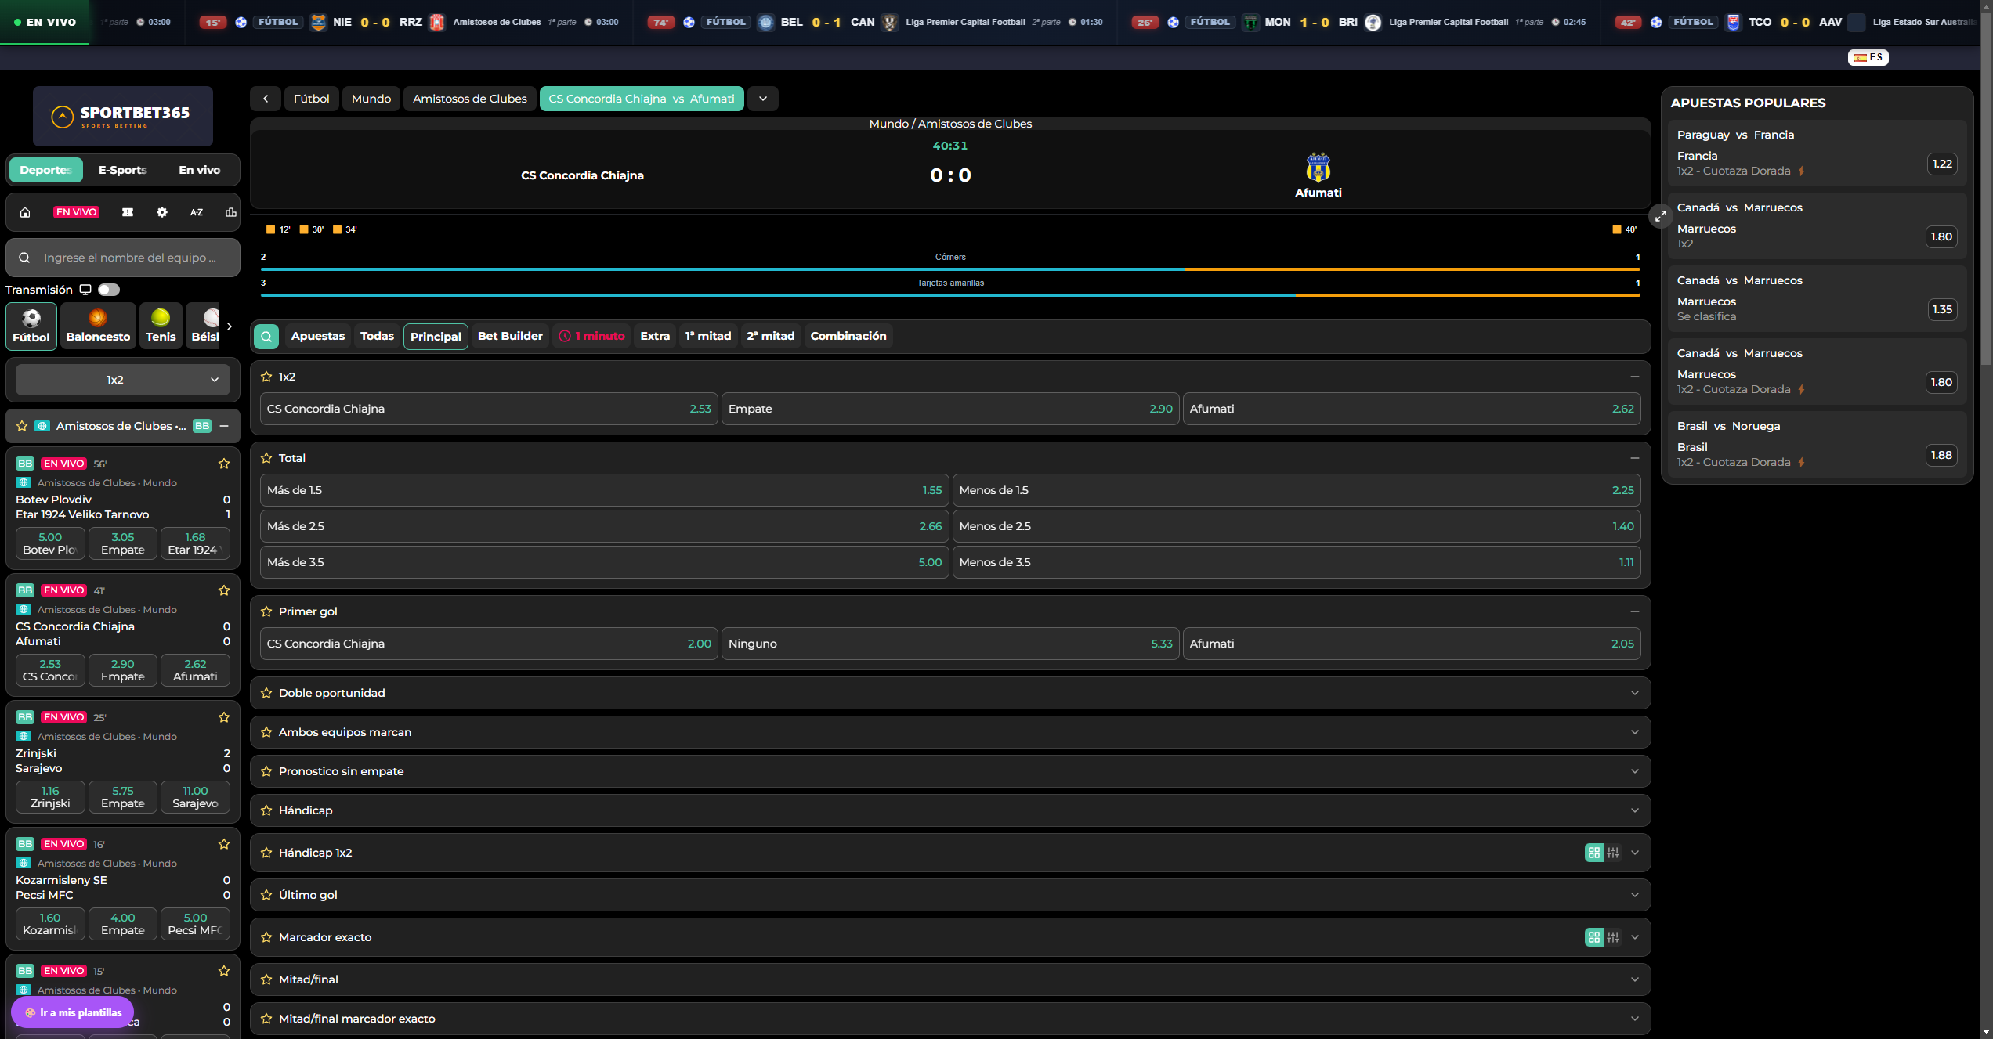The height and width of the screenshot is (1039, 1993).
Task: Favorite the 1x2 market with its star
Action: point(266,377)
